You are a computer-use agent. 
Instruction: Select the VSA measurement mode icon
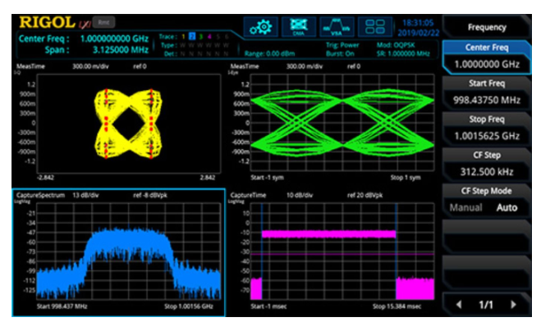click(337, 27)
